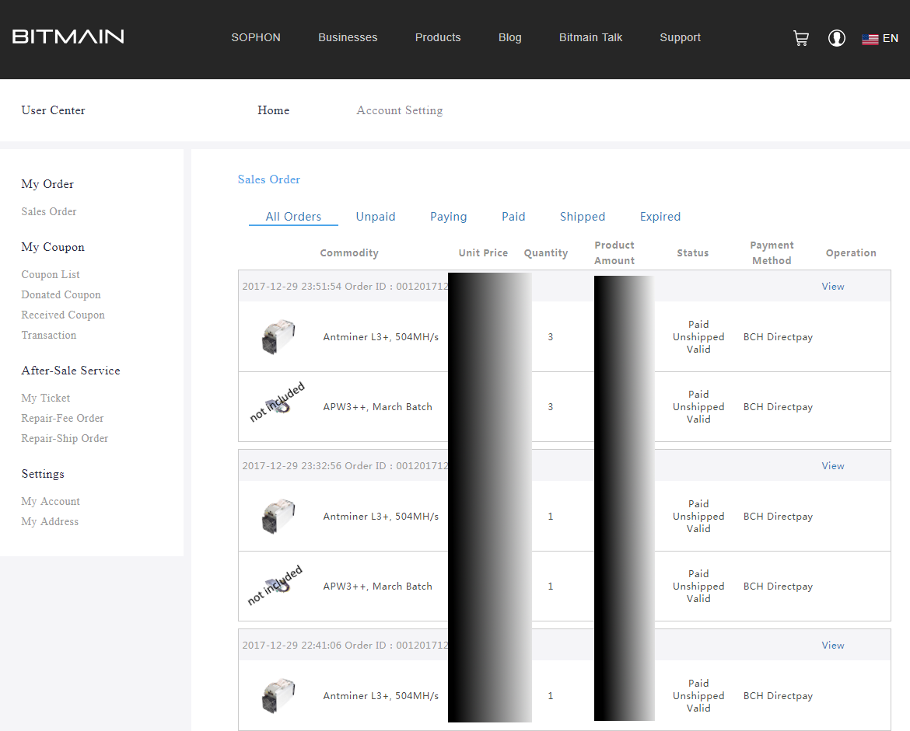Viewport: 910px width, 731px height.
Task: Click the user account profile icon
Action: pos(837,38)
